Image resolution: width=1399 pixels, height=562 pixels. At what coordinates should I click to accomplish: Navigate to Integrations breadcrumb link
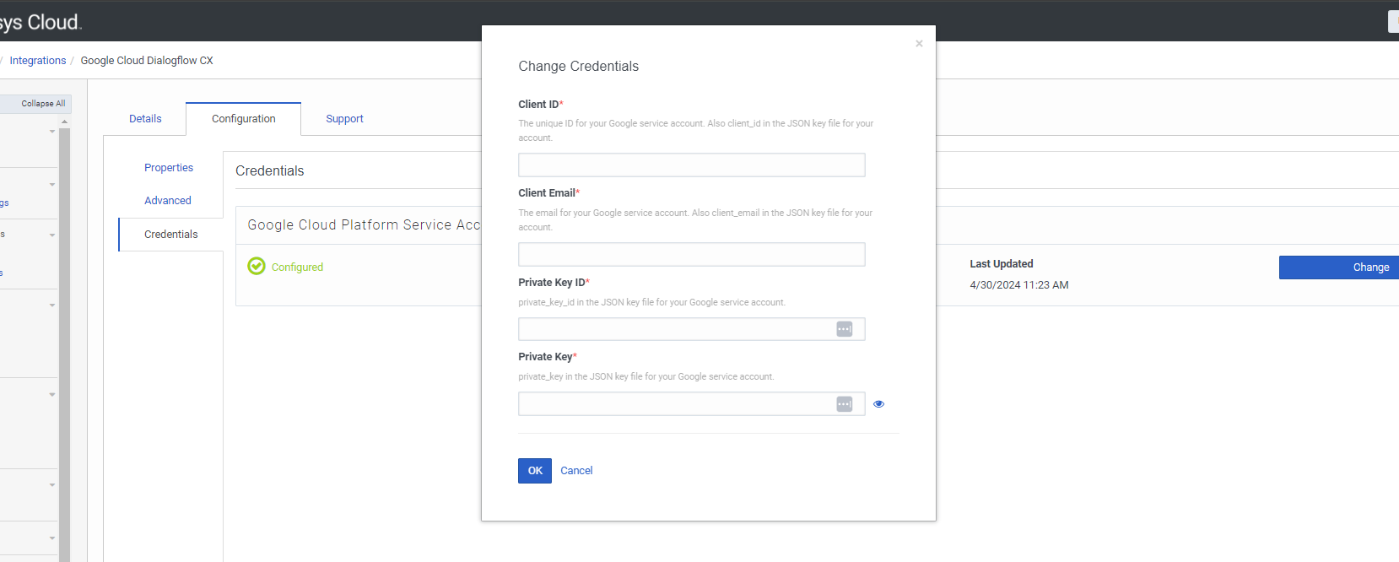[x=38, y=61]
